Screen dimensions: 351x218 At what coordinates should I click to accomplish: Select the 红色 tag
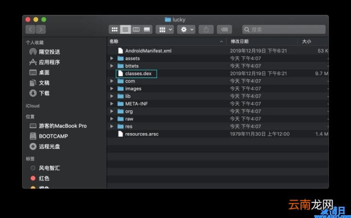(40, 178)
